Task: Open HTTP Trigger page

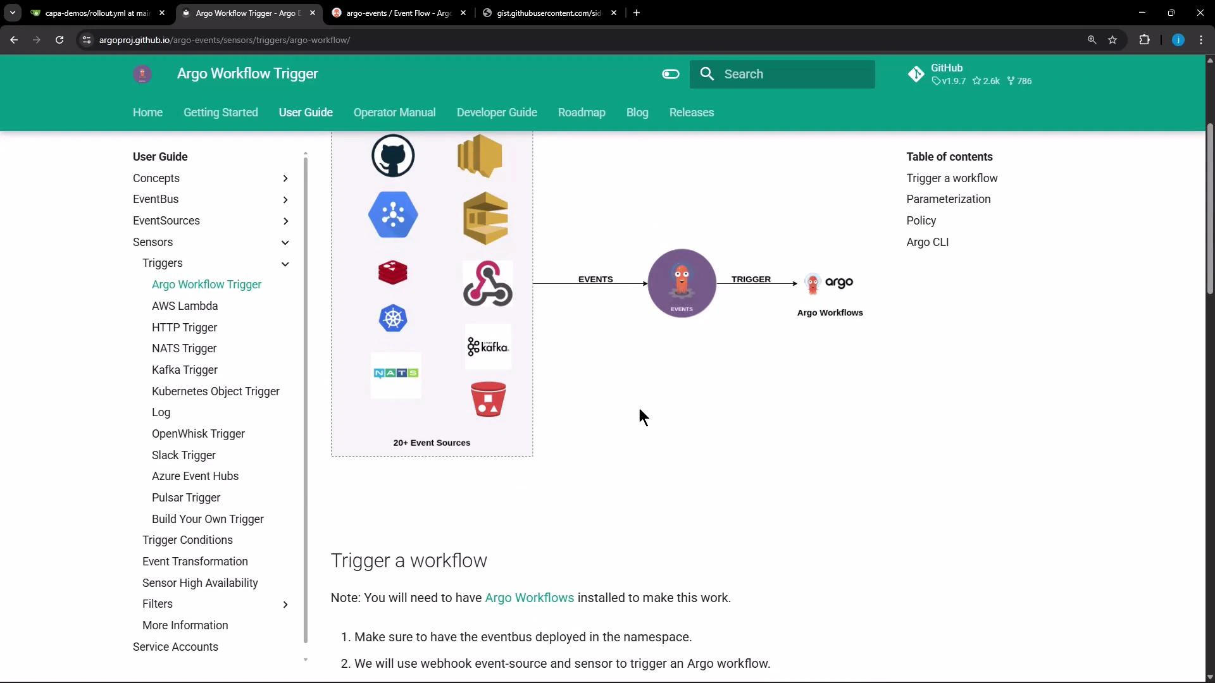Action: (184, 328)
